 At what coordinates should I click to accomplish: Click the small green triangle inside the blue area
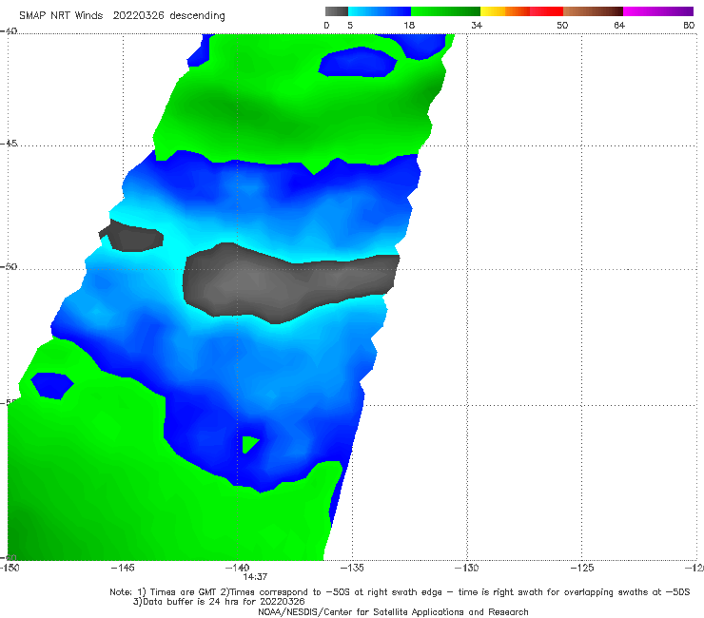tap(249, 444)
